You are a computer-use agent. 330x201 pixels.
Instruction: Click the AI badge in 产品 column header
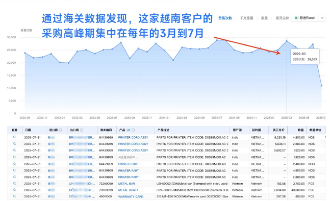click(128, 130)
